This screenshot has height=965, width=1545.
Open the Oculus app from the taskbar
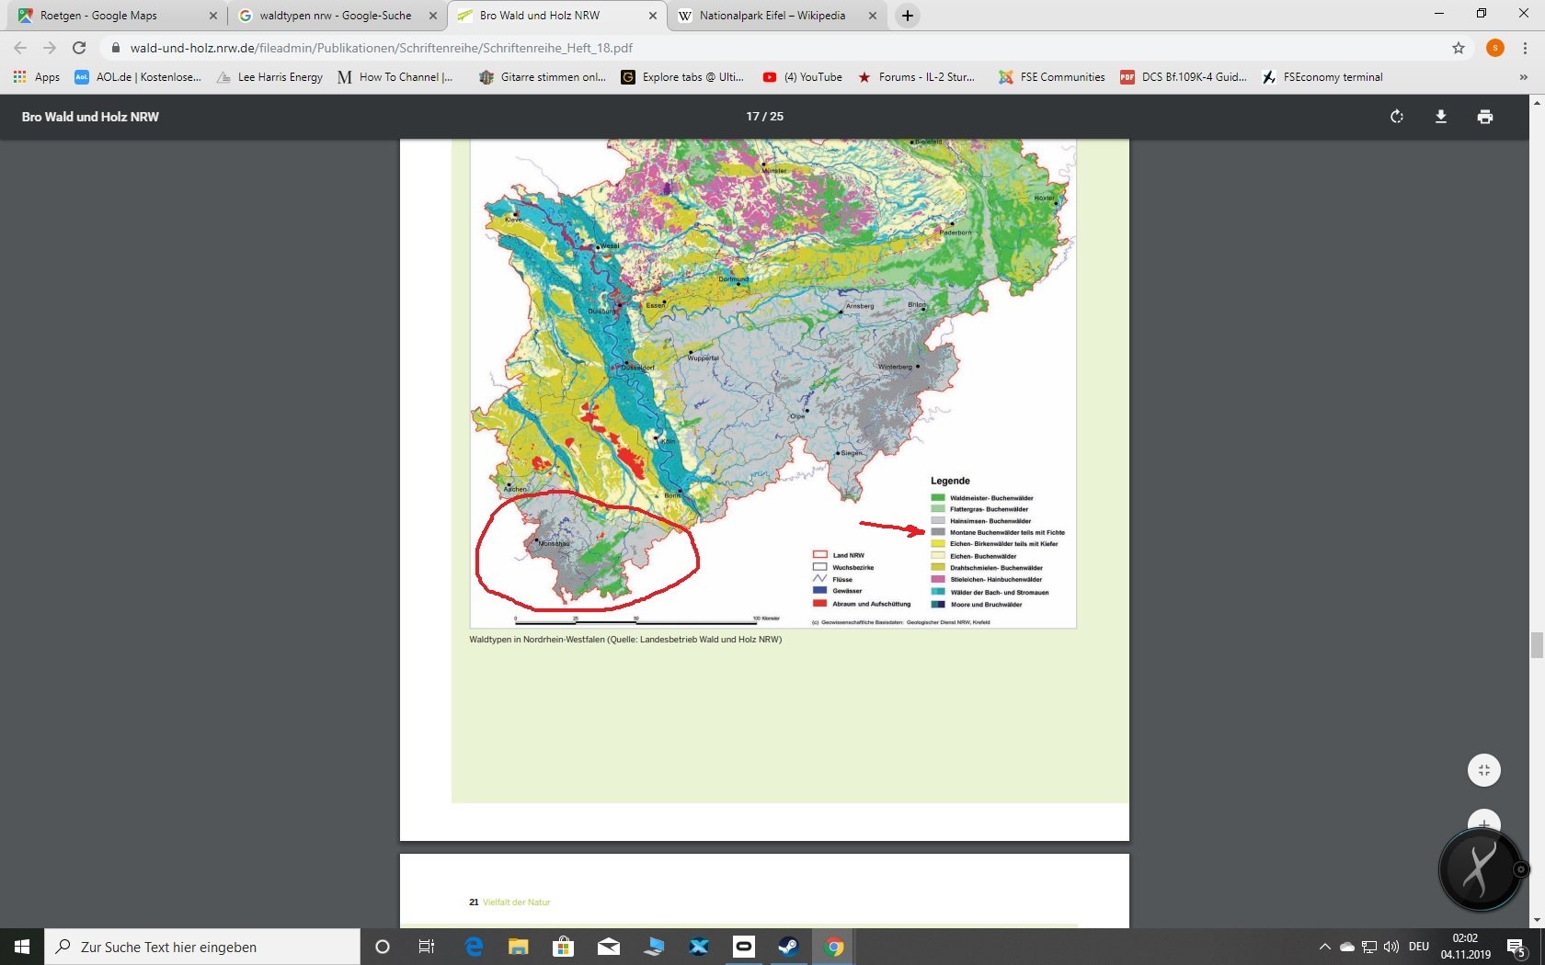(744, 947)
